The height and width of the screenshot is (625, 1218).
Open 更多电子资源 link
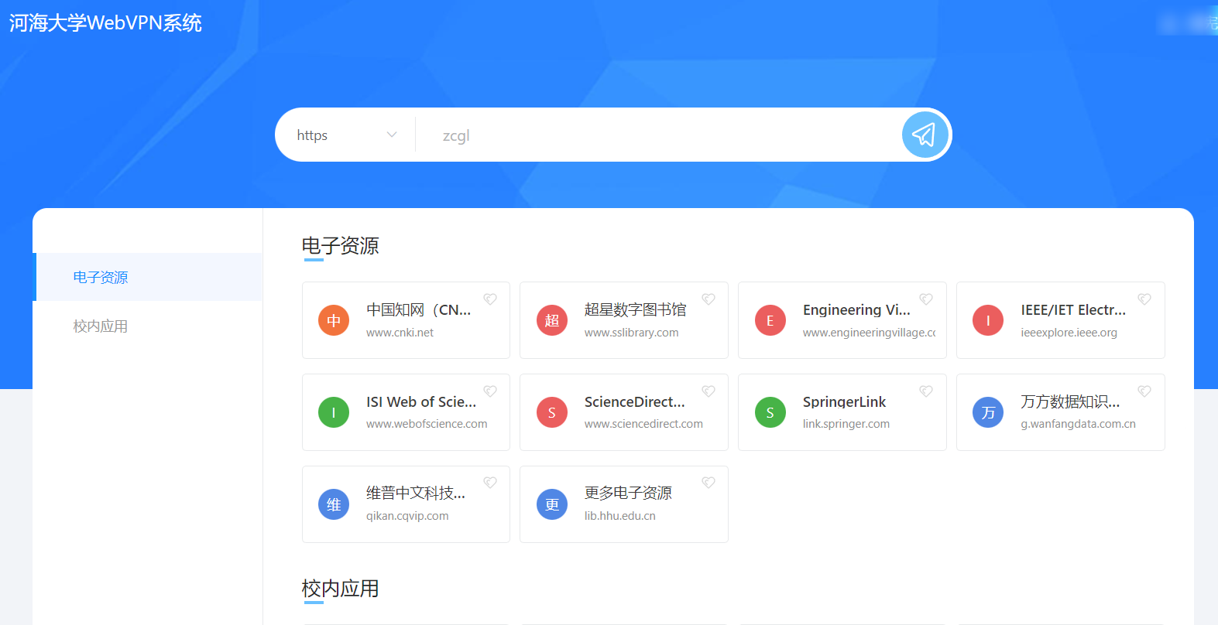pos(628,494)
